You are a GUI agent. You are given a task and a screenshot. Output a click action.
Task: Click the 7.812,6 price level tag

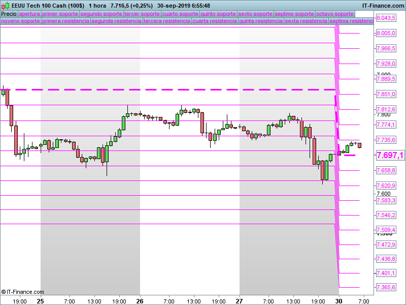tap(386, 109)
